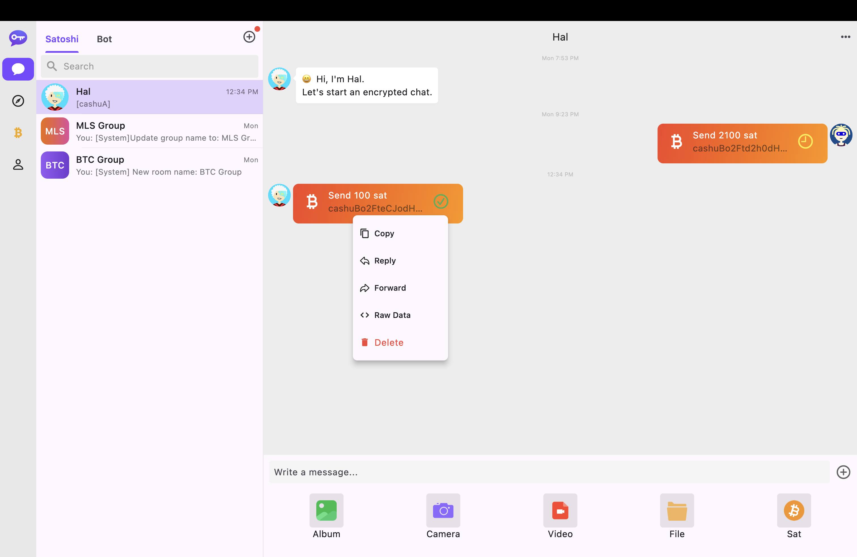Click Delete in the context menu
This screenshot has width=857, height=557.
pos(389,342)
